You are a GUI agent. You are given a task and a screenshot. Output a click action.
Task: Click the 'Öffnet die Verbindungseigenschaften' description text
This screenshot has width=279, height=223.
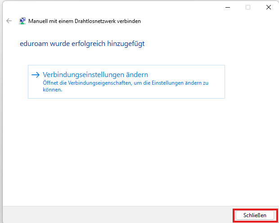click(x=126, y=86)
